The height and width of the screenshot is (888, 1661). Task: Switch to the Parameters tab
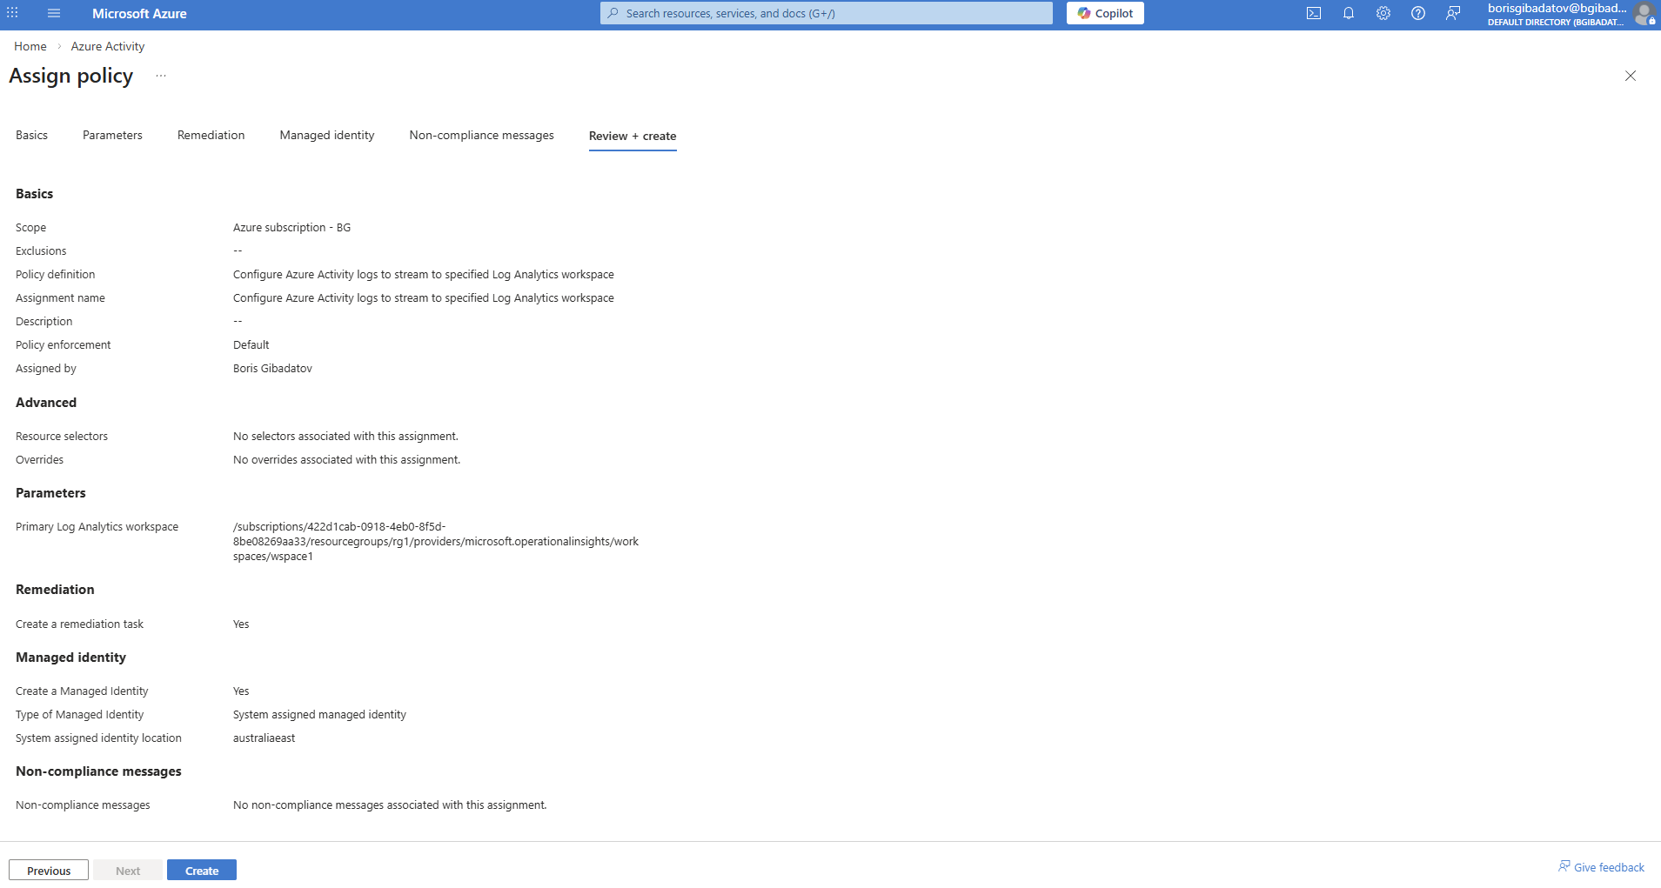[112, 135]
